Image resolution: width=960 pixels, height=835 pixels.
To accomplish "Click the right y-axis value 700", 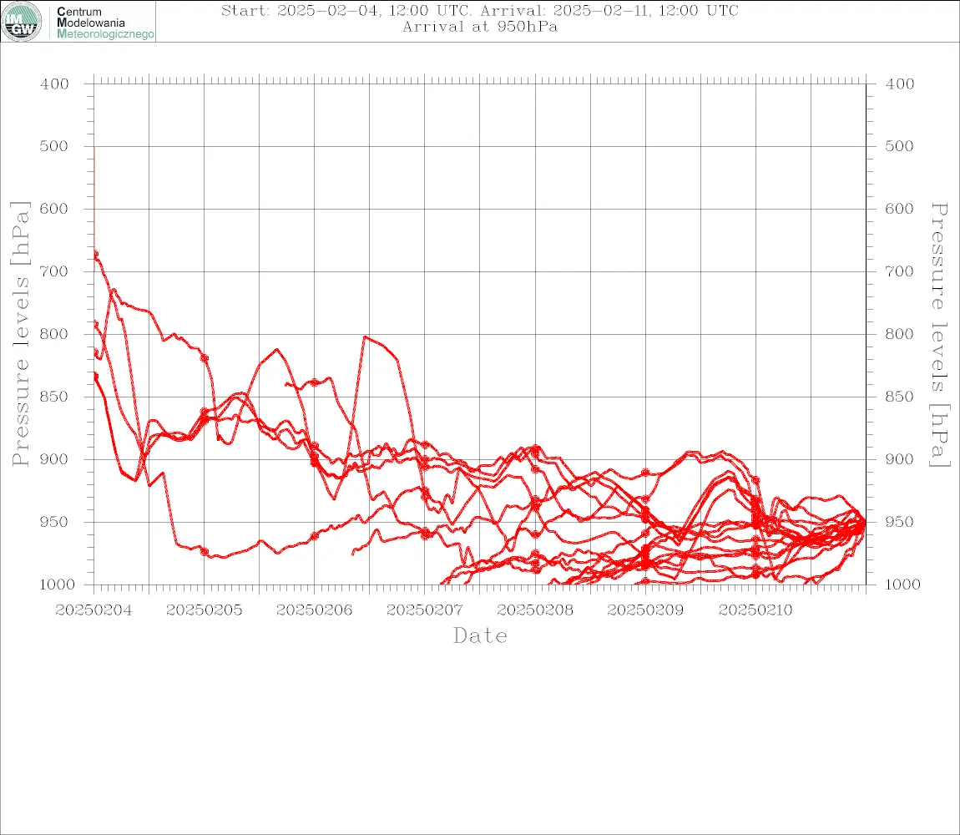I will 899,271.
